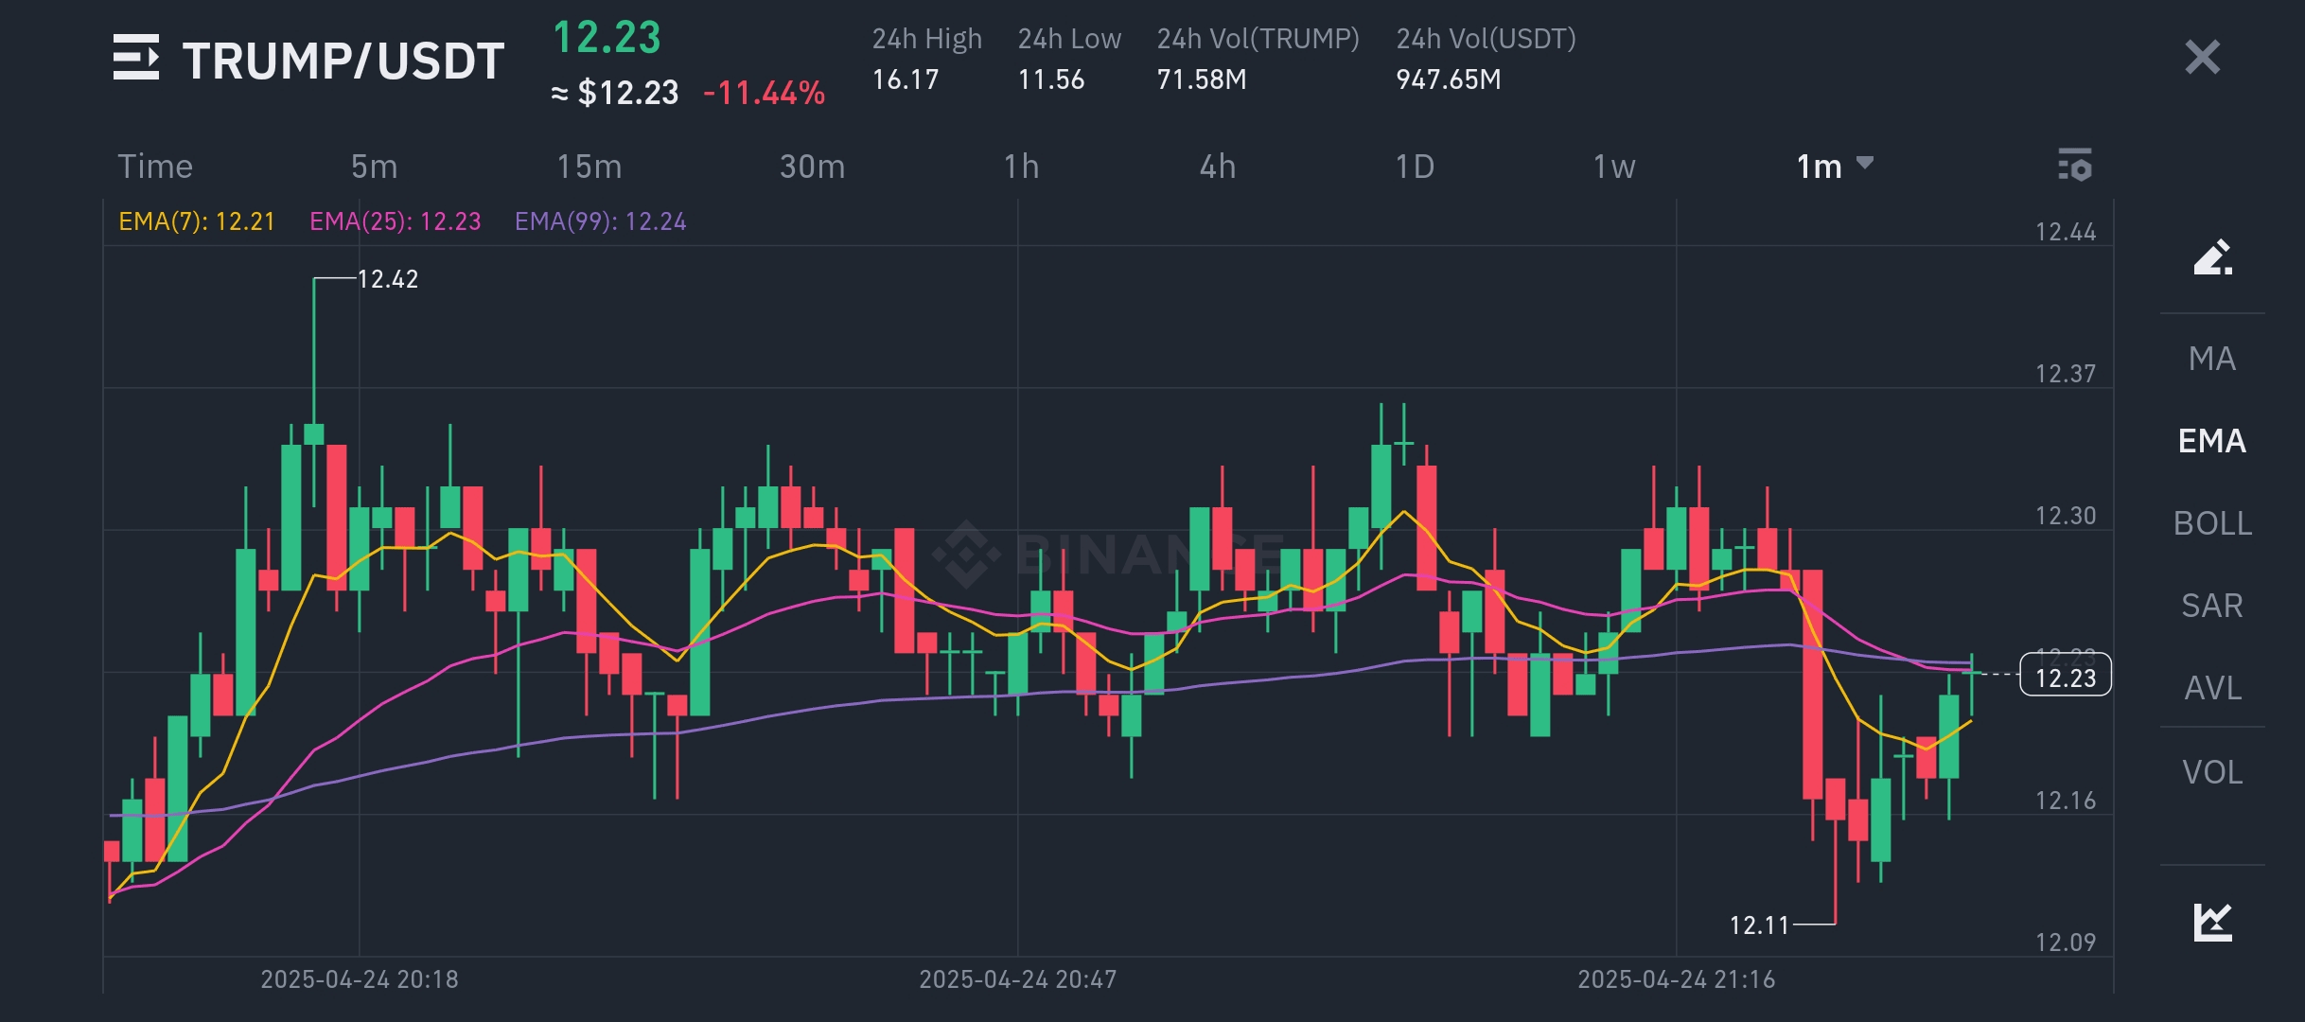Select the Time line-chart tab
The image size is (2305, 1022).
pos(155,167)
